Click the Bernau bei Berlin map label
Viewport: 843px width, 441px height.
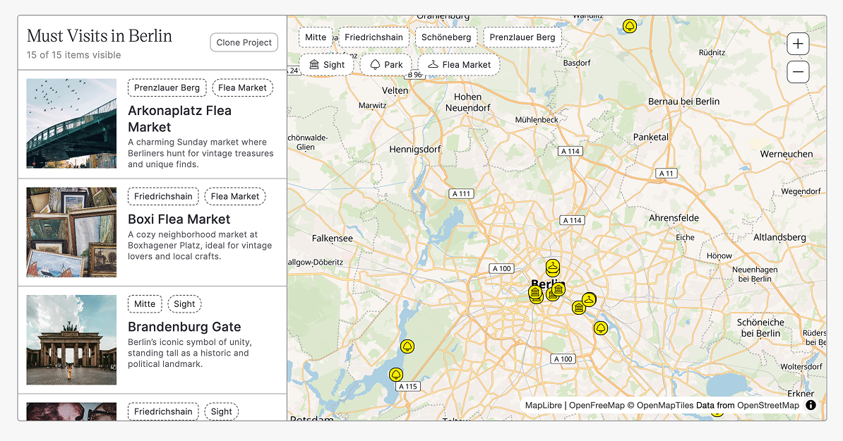(x=684, y=102)
